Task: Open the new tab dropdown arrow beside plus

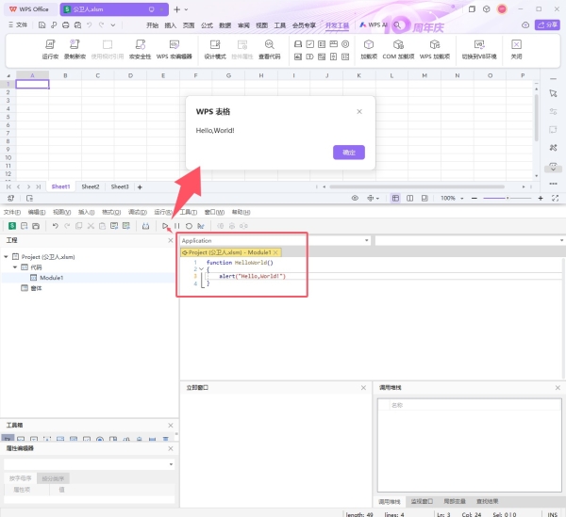Action: (x=186, y=9)
